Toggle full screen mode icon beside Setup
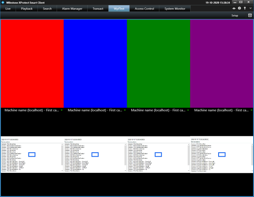Screen dimensions: 254x197 tap(249, 15)
